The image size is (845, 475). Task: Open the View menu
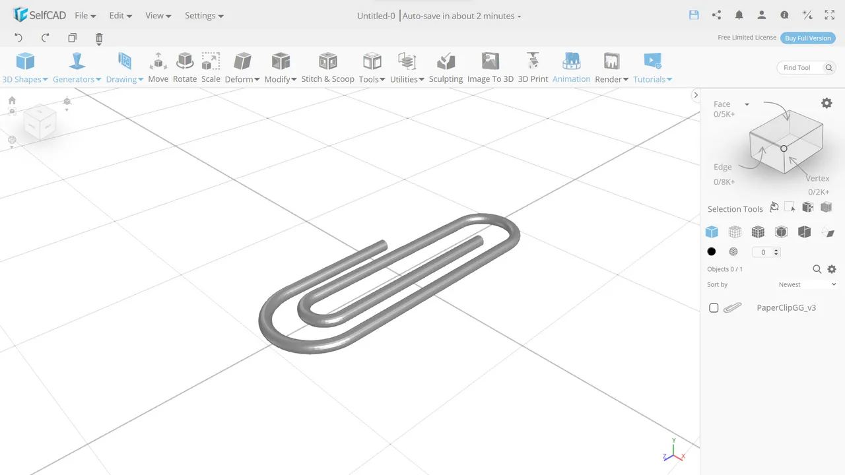(x=158, y=16)
